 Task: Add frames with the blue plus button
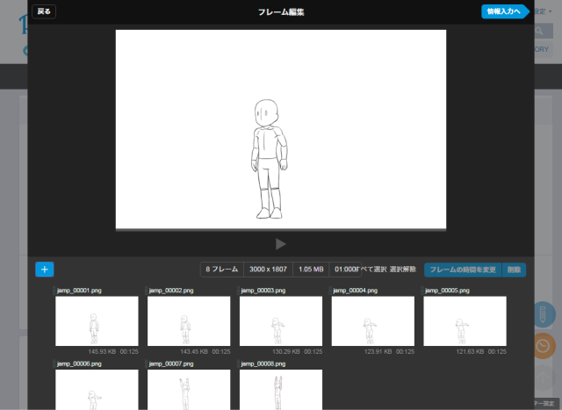(45, 270)
